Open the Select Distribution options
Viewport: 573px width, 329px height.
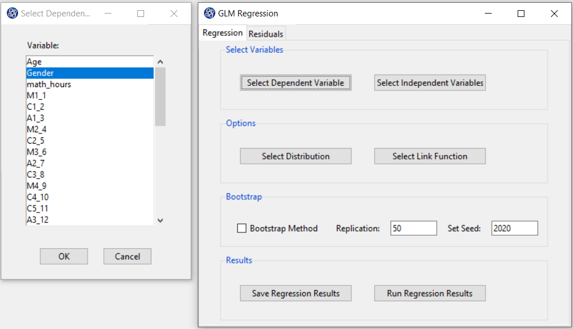296,156
